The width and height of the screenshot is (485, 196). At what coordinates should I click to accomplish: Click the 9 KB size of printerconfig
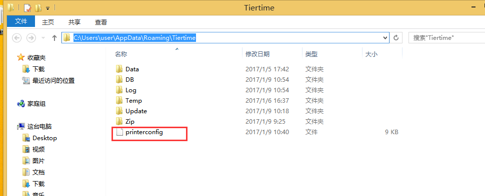point(391,132)
